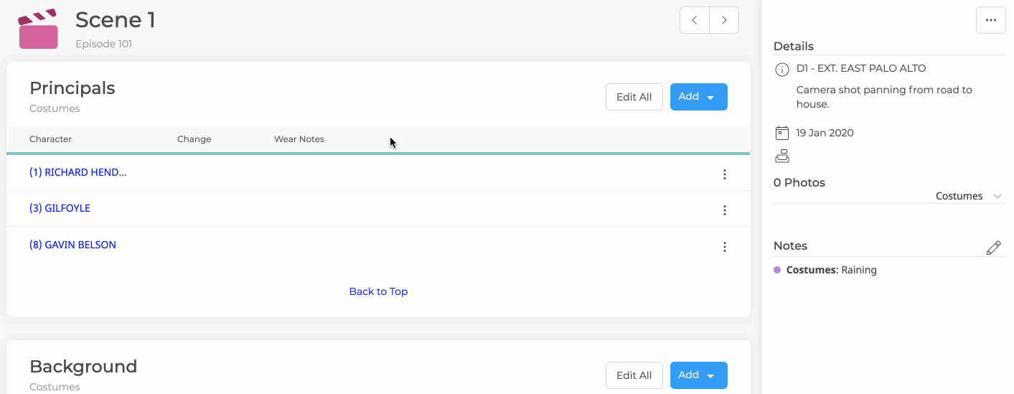
Task: Open the (3) GILFOYLE character link
Action: (60, 208)
